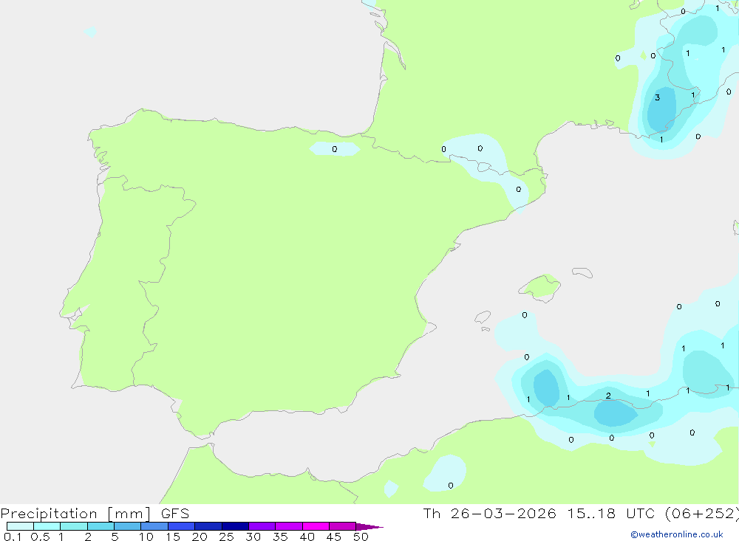Click the "Th 26-03-2026" date text
Image resolution: width=739 pixels, height=541 pixels.
point(489,514)
